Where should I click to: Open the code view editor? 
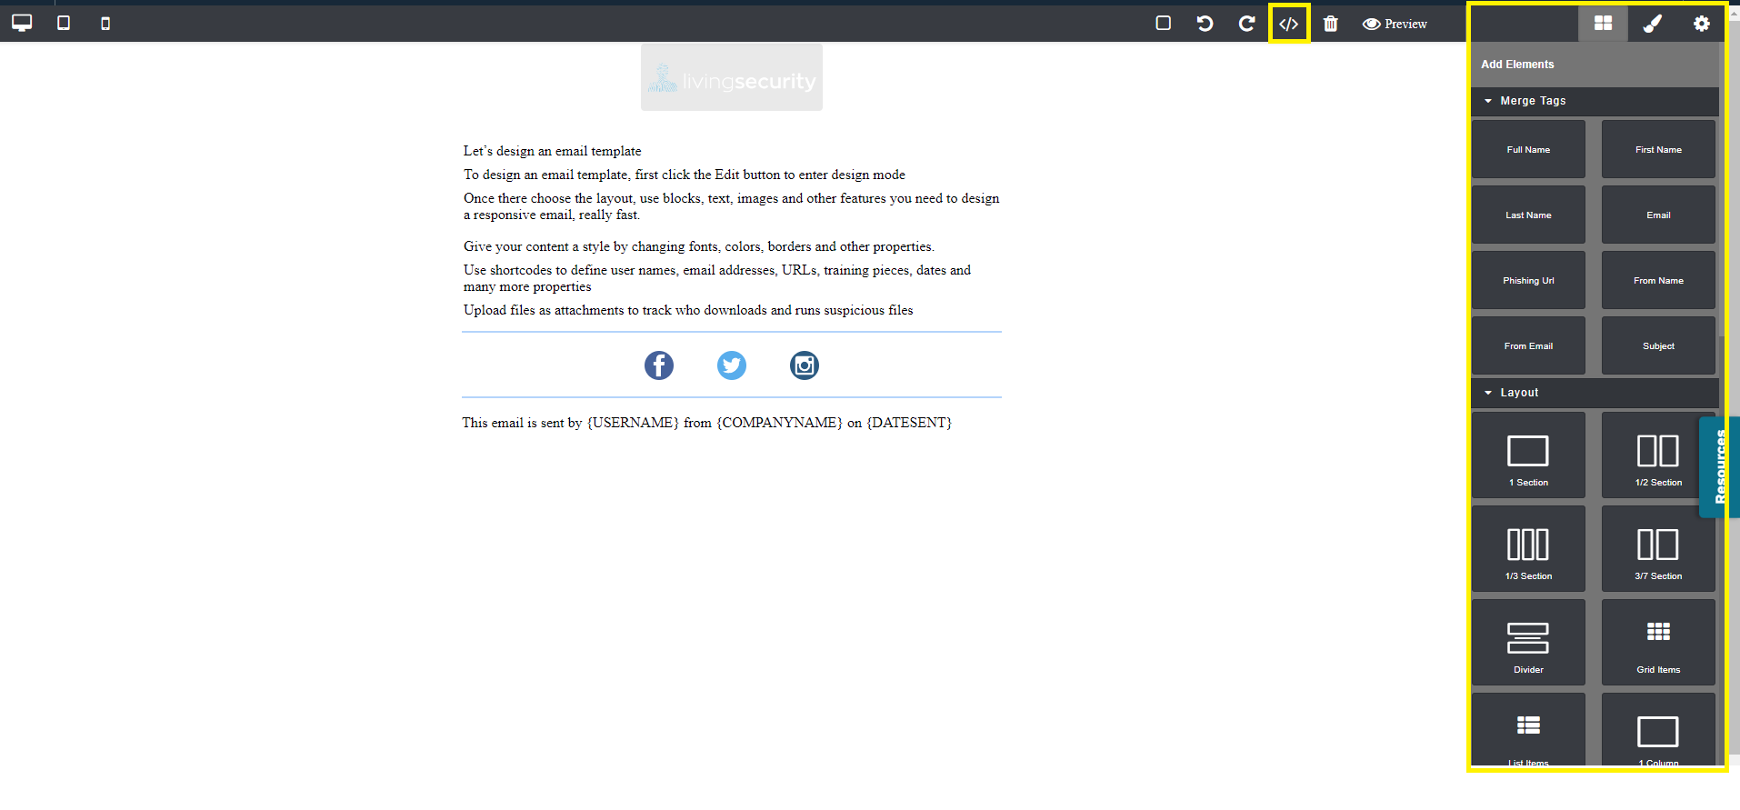point(1289,24)
